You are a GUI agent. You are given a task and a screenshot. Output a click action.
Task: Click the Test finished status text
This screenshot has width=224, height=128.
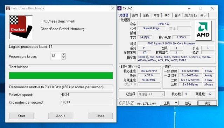tap(19, 67)
